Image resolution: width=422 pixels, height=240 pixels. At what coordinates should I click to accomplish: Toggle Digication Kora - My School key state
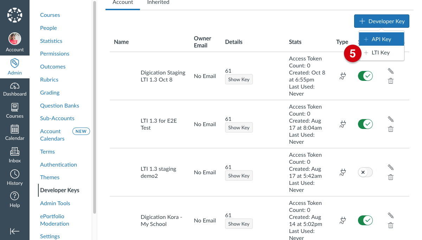click(365, 220)
